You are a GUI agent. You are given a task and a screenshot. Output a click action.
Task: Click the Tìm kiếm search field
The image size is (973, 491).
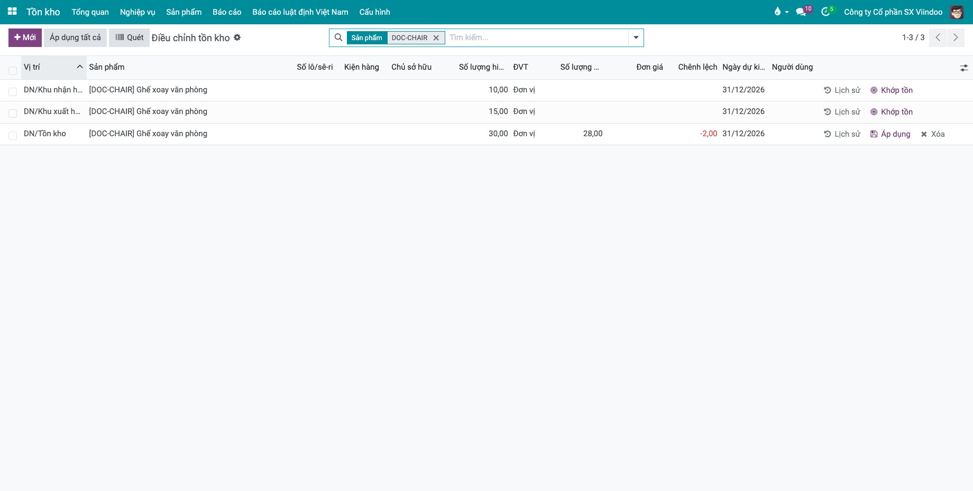click(537, 37)
